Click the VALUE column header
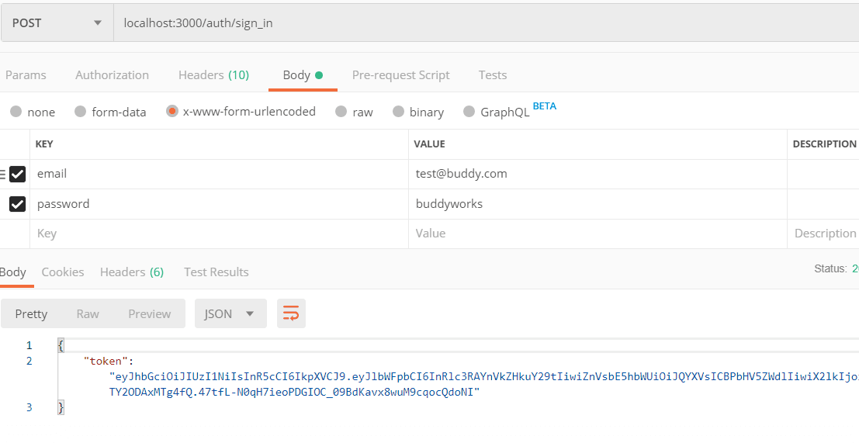The height and width of the screenshot is (443, 859). pos(430,144)
